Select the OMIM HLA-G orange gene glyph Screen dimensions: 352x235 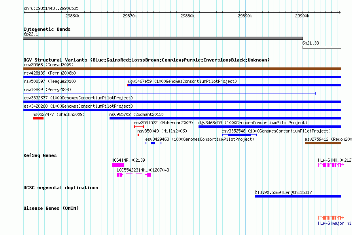[331, 217]
